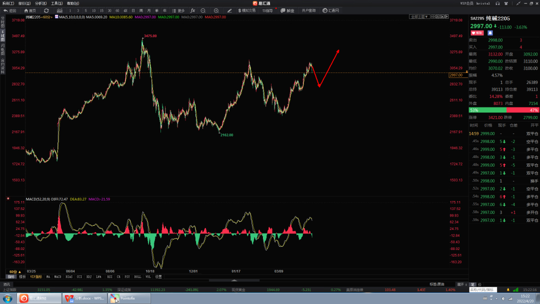Expand the 60分 period selector
This screenshot has width=540, height=304.
[15, 271]
